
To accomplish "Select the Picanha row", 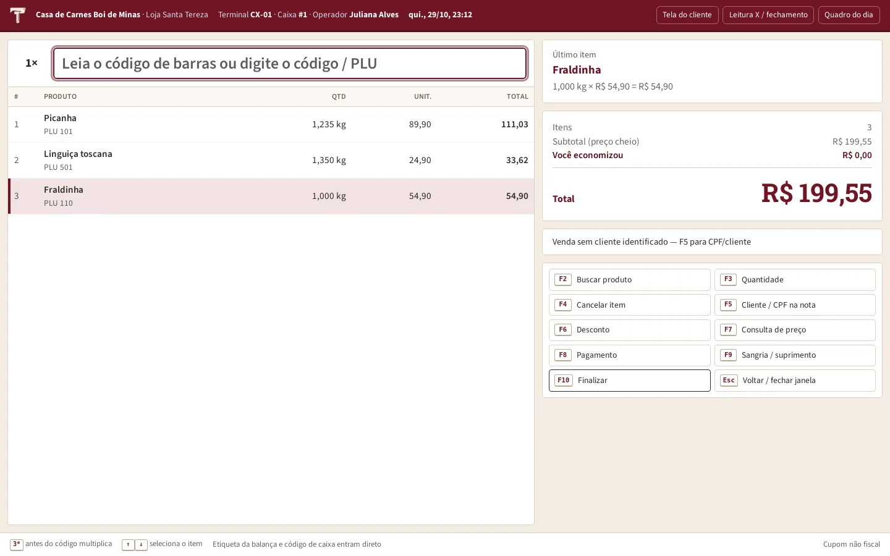I will point(271,124).
